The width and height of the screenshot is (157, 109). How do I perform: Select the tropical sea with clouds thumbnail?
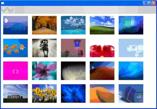73,25
